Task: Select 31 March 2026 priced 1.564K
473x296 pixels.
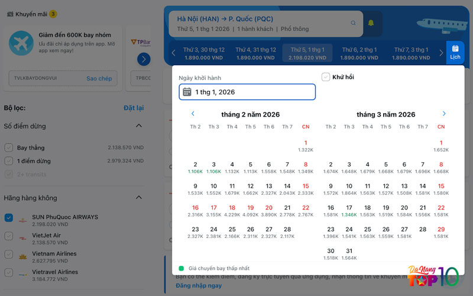Action: tap(349, 254)
